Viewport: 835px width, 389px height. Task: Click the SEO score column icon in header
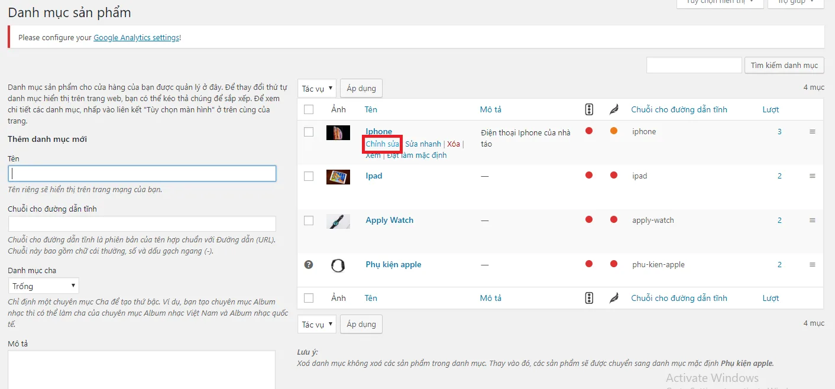[588, 109]
